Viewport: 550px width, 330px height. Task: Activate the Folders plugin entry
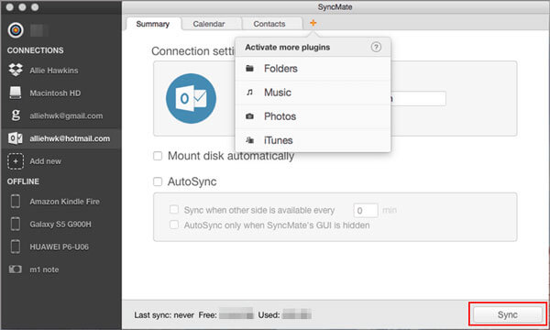point(313,69)
